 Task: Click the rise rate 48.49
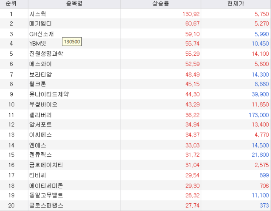(x=192, y=74)
